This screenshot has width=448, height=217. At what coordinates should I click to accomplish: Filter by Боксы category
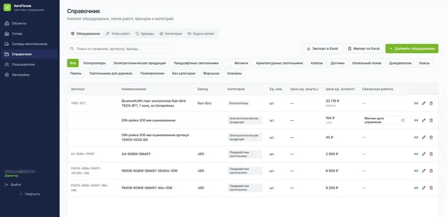click(x=424, y=63)
